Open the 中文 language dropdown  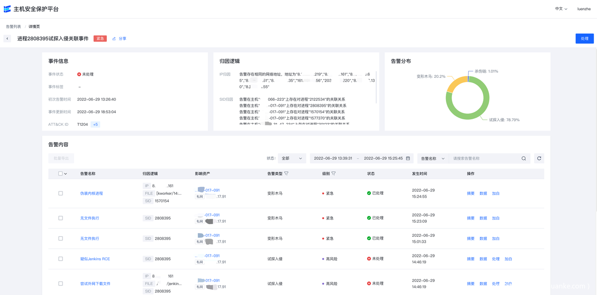point(561,9)
